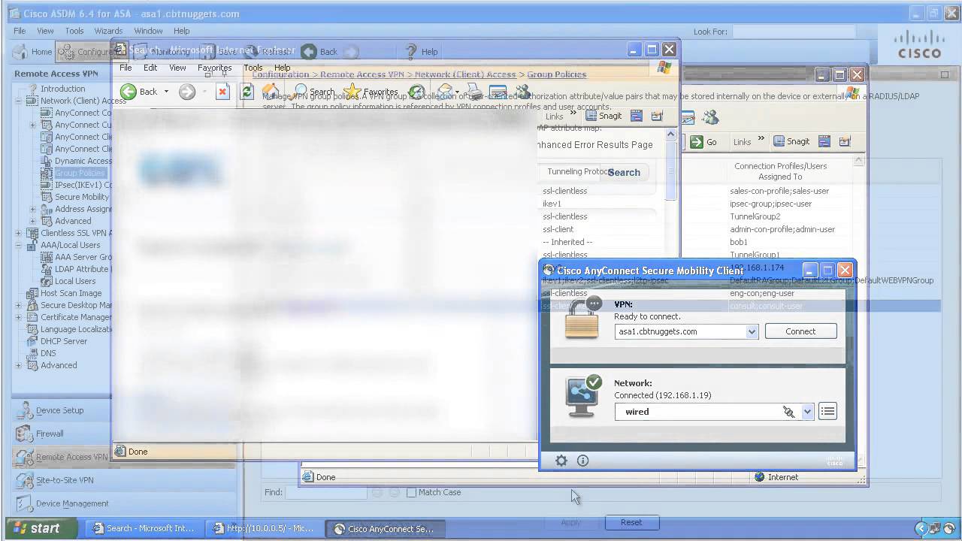Click the Refresh icon in Internet Explorer

click(x=247, y=92)
